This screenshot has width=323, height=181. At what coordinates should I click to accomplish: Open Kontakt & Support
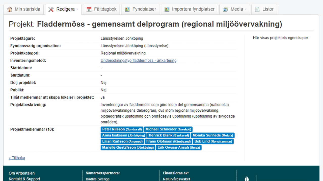pos(24,179)
